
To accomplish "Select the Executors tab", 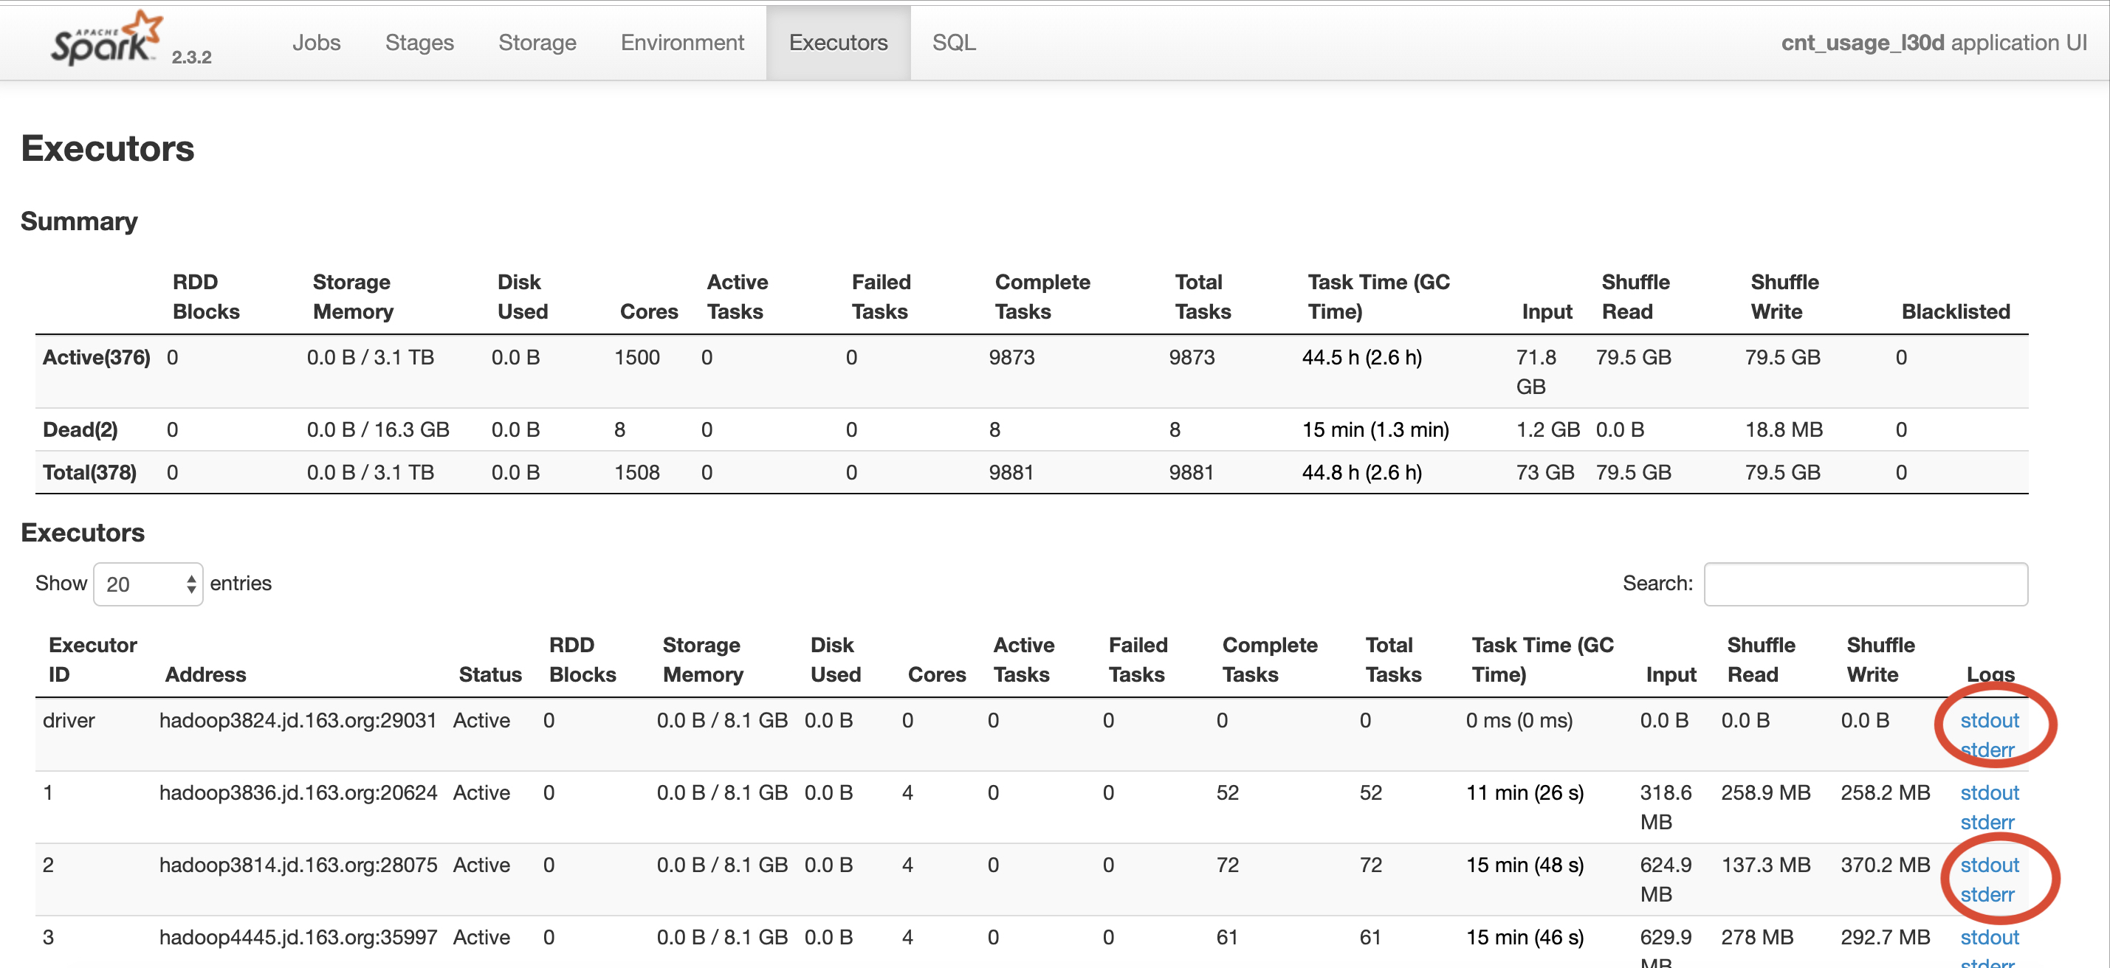I will 838,43.
